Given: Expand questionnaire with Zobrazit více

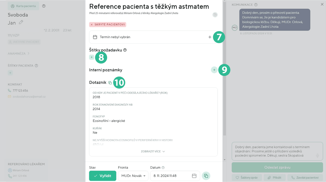Looking at the screenshot, I should (x=153, y=152).
